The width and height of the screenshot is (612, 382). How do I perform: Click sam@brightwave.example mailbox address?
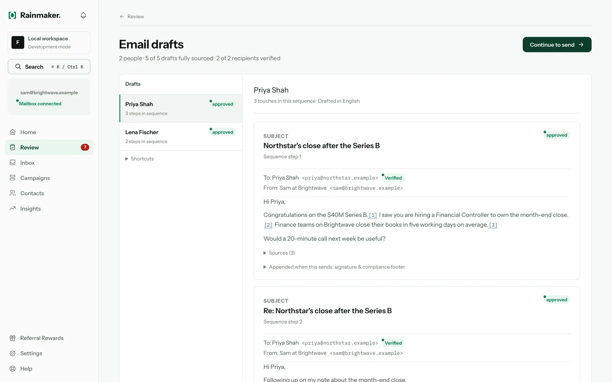tap(49, 92)
